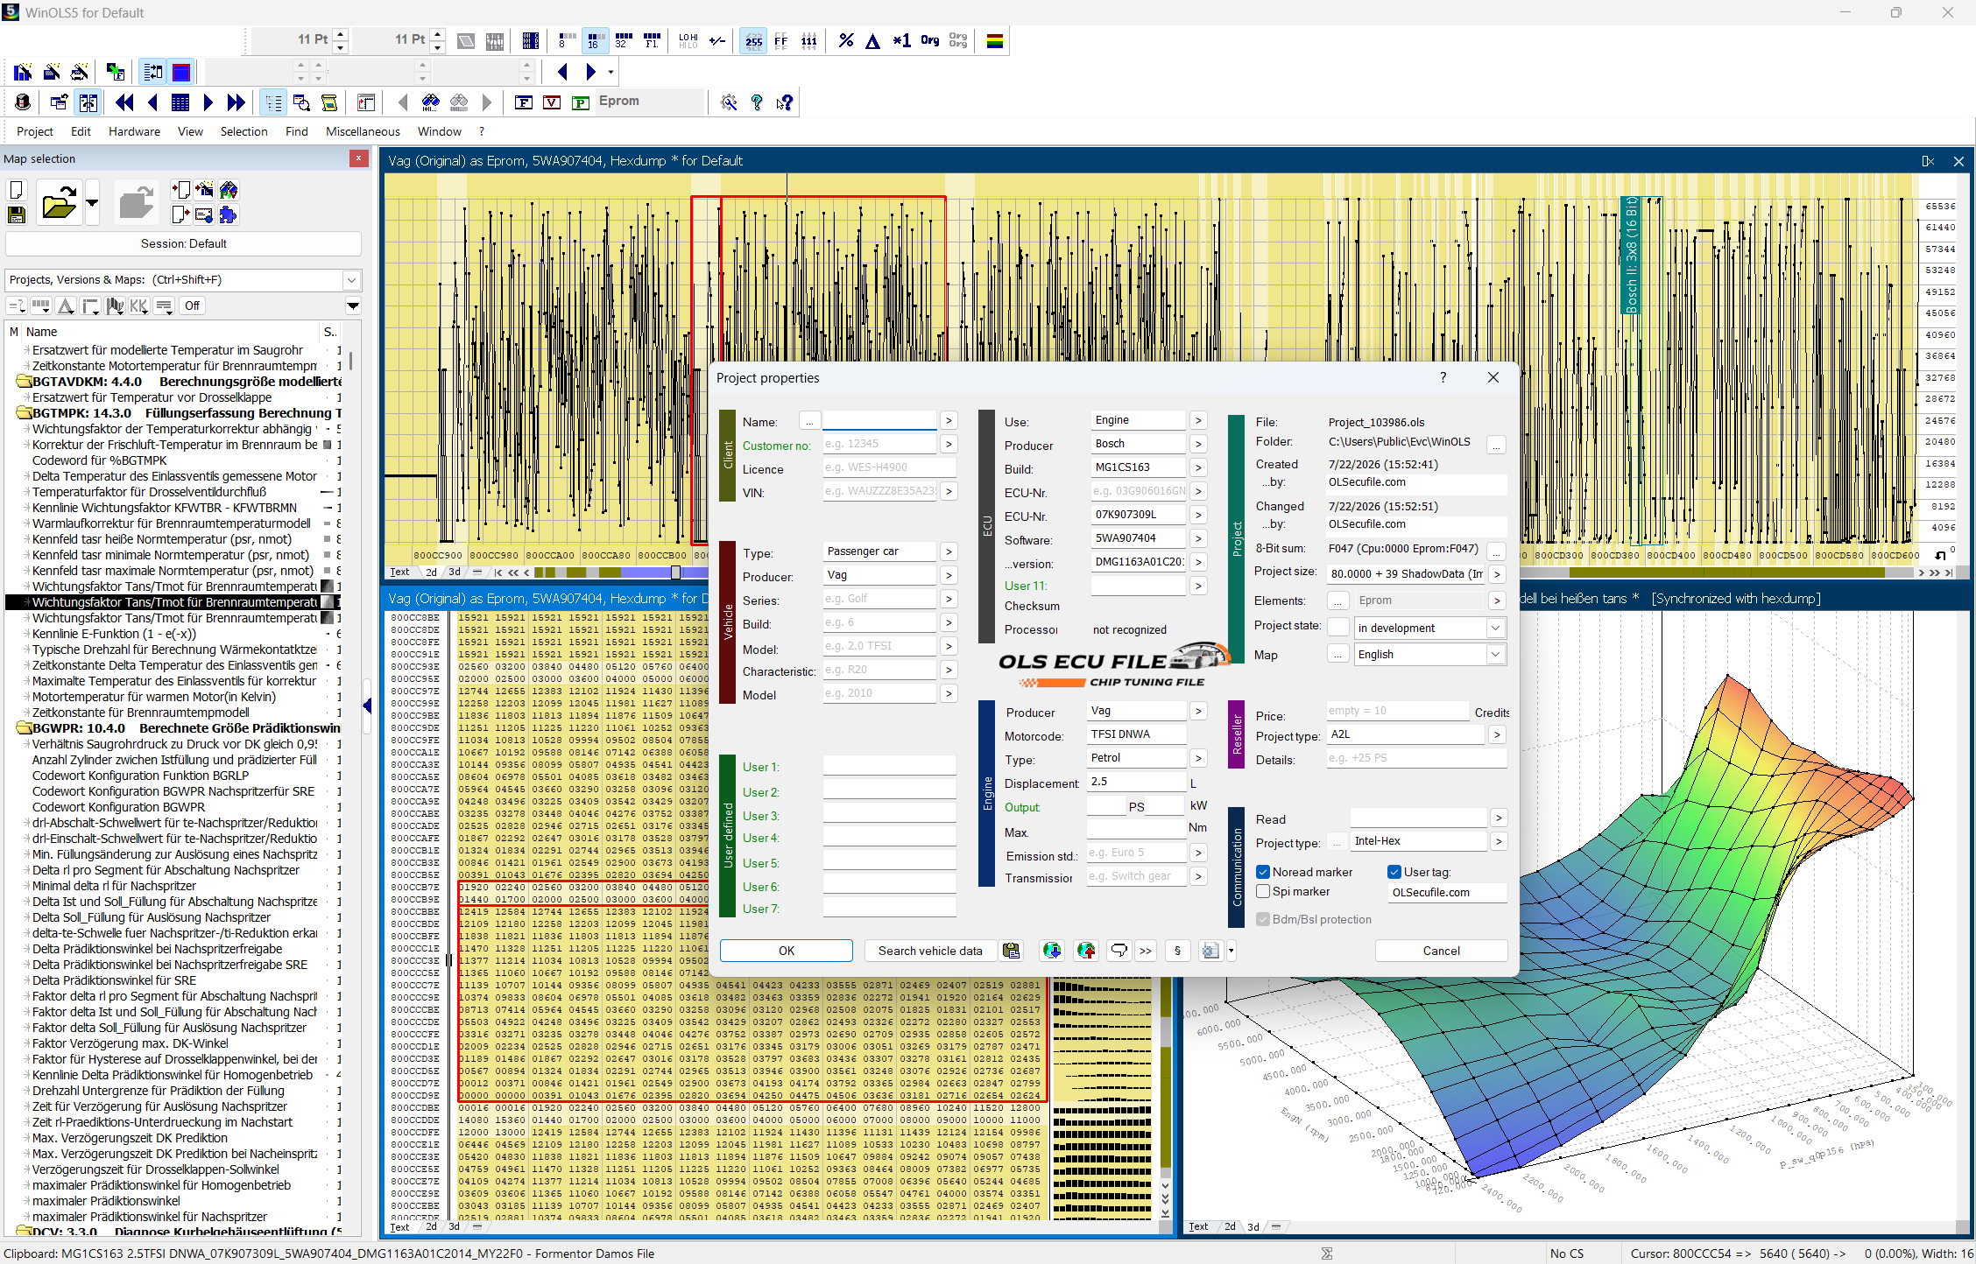The image size is (1976, 1264).
Task: Click Search vehicle data button
Action: [x=930, y=951]
